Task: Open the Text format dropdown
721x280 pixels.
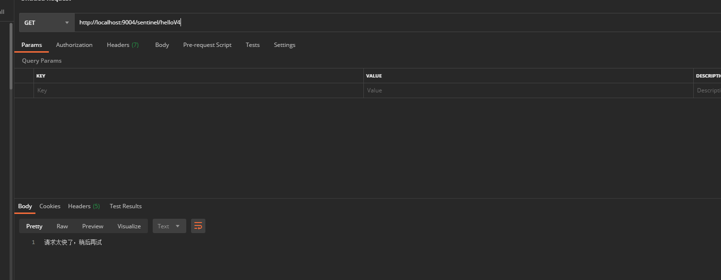Action: [x=169, y=226]
